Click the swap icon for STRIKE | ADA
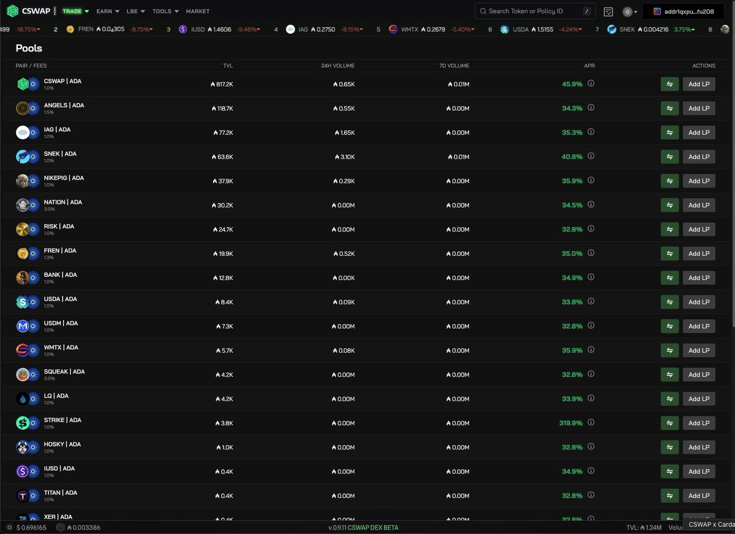This screenshot has width=735, height=534. pyautogui.click(x=669, y=423)
